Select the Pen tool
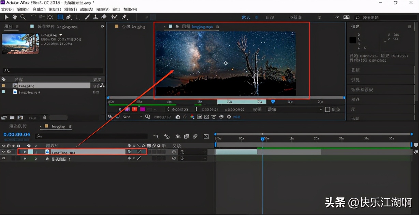Image resolution: width=419 pixels, height=215 pixels. click(69, 17)
